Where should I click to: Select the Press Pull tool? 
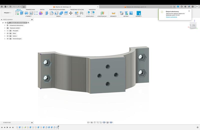(47, 13)
